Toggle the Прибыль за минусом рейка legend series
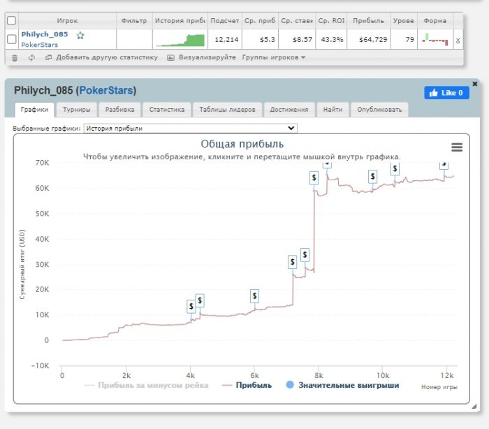 point(146,385)
